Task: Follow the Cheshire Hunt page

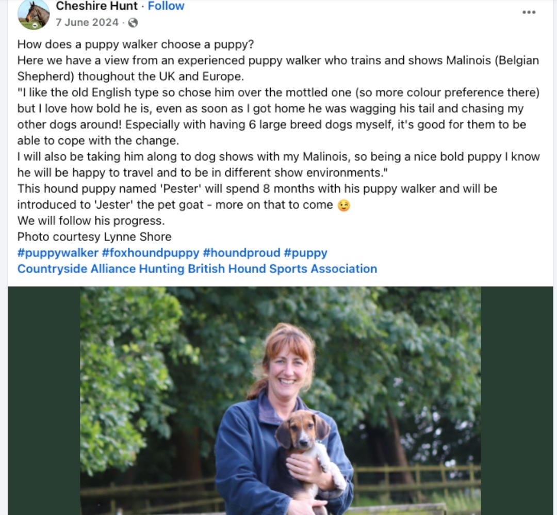Action: point(166,6)
